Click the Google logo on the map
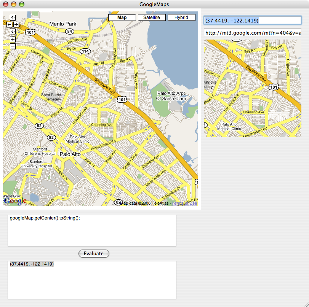 point(15,201)
